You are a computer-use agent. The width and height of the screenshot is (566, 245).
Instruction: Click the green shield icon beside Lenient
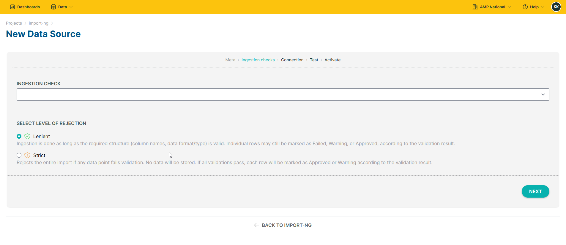tap(27, 136)
